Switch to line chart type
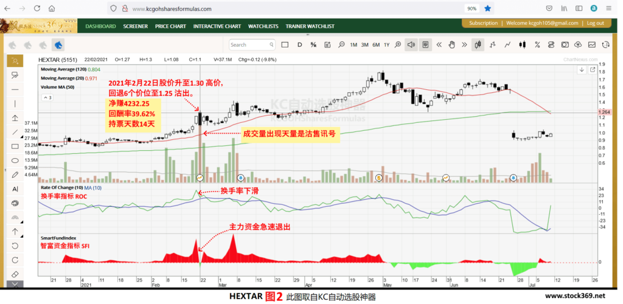Viewport: 623px width, 304px height. point(507,45)
